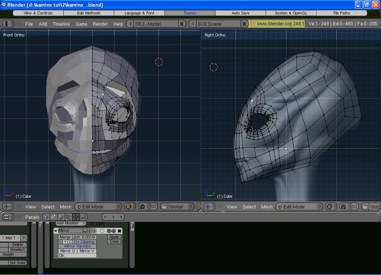
Task: Toggle X axis mirror button
Action: [x=61, y=242]
